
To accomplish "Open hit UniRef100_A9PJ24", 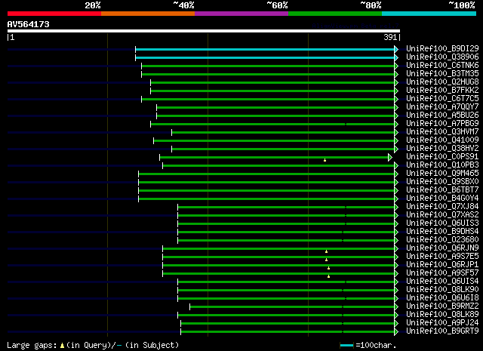I will (x=442, y=323).
